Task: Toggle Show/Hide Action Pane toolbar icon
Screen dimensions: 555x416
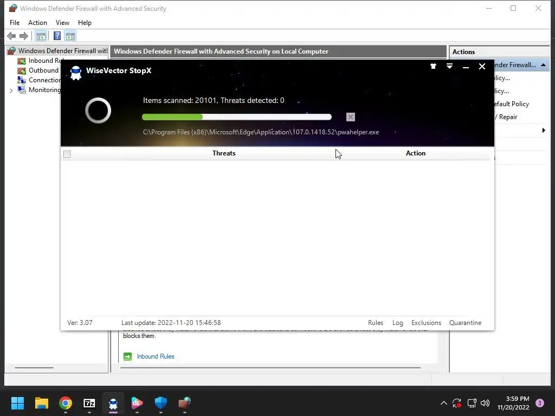Action: [70, 36]
